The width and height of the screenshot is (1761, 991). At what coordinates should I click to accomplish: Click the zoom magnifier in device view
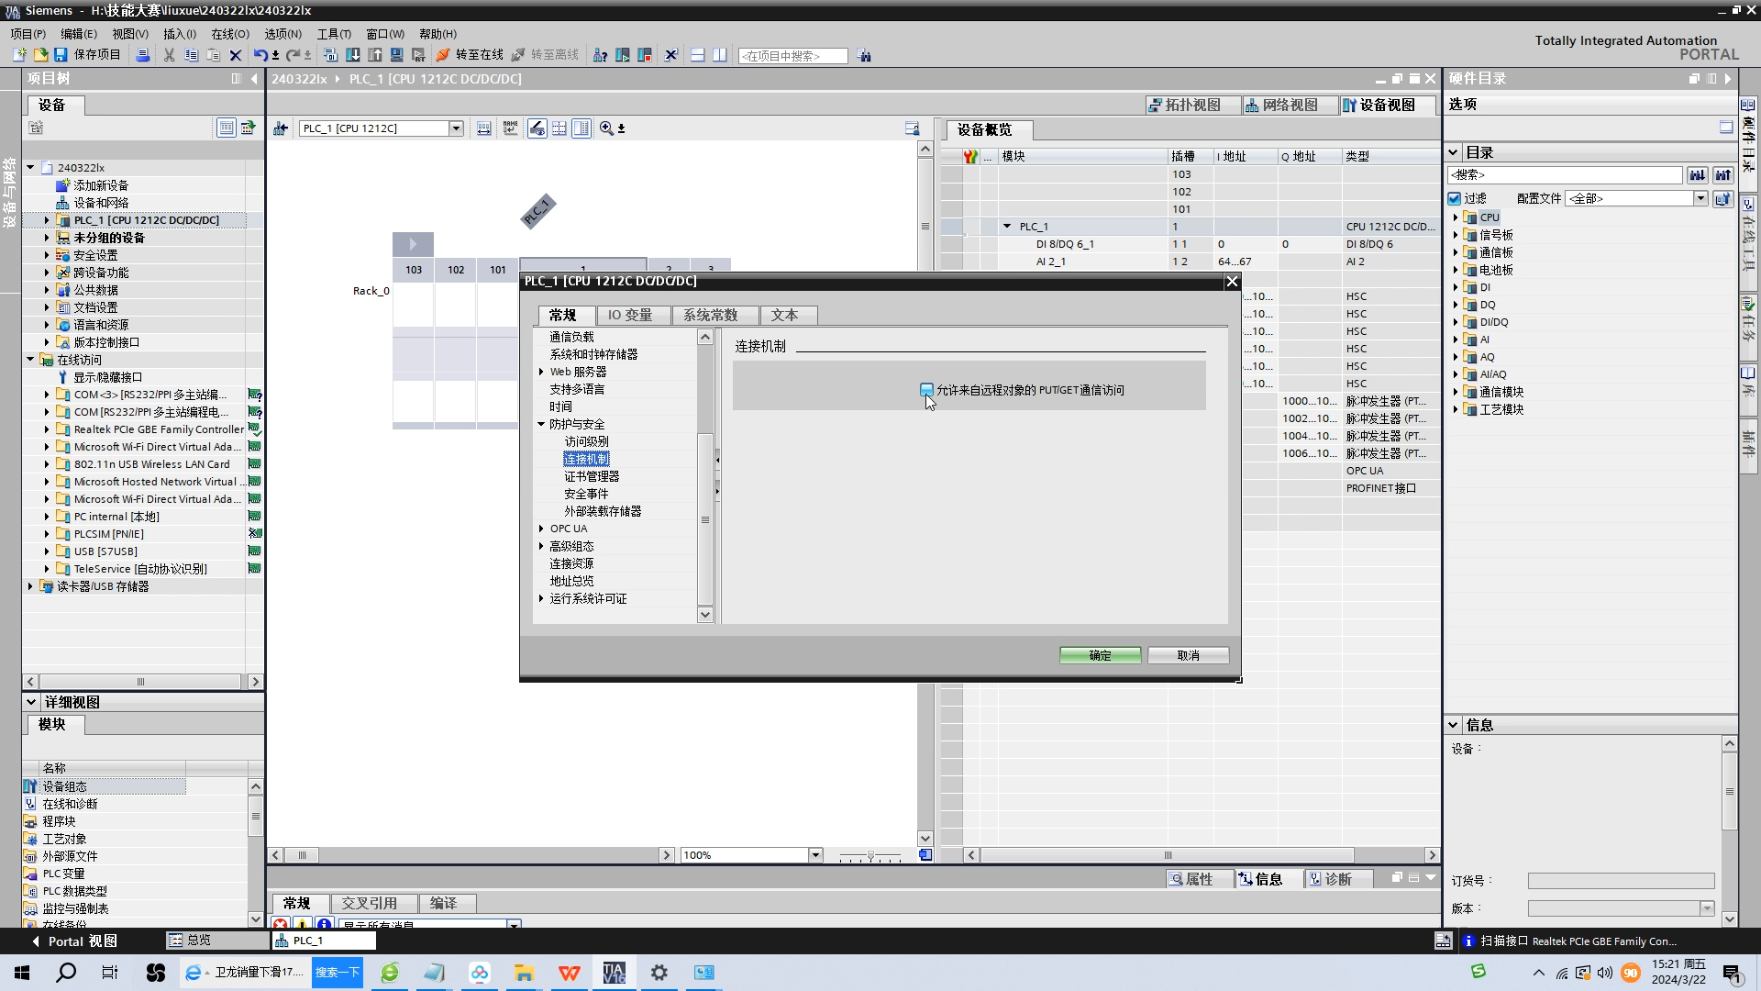[606, 128]
